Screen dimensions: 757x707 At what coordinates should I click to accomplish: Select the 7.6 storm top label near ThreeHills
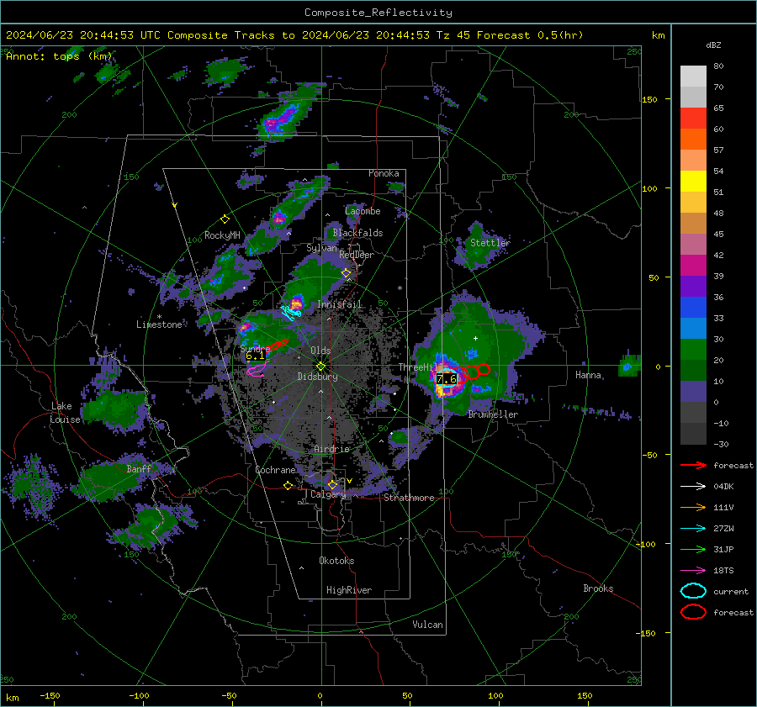pos(447,379)
